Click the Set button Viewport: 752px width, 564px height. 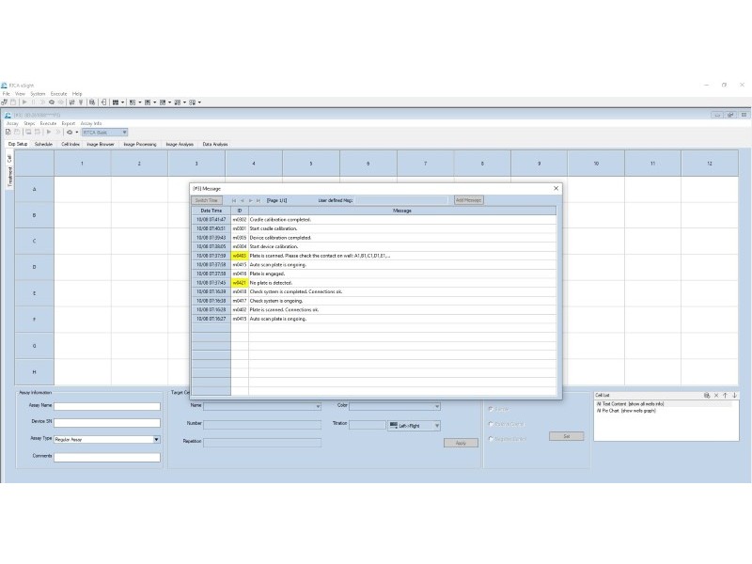point(567,436)
